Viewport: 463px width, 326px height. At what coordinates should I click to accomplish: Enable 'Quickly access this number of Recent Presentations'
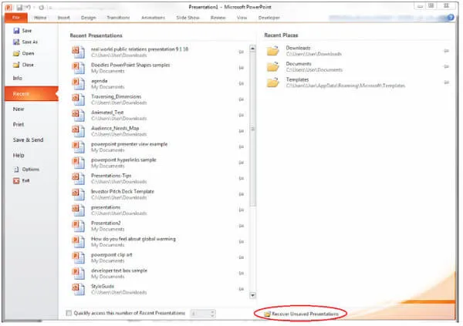(69, 313)
